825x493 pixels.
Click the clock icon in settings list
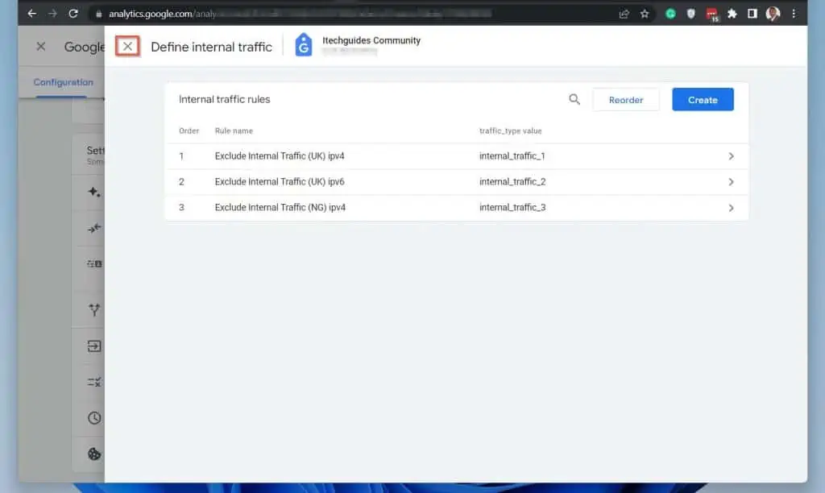(x=94, y=418)
